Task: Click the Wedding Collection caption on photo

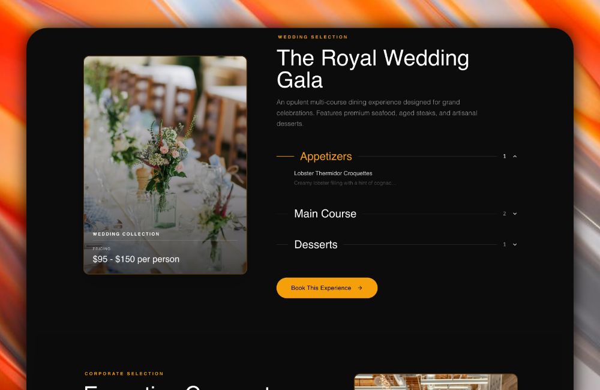Action: [126, 234]
